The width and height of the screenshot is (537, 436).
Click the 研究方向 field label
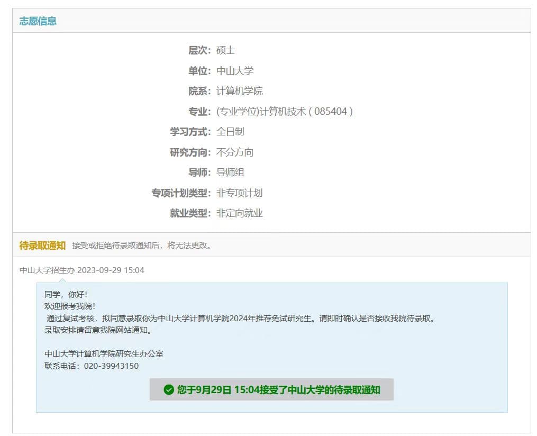point(190,152)
